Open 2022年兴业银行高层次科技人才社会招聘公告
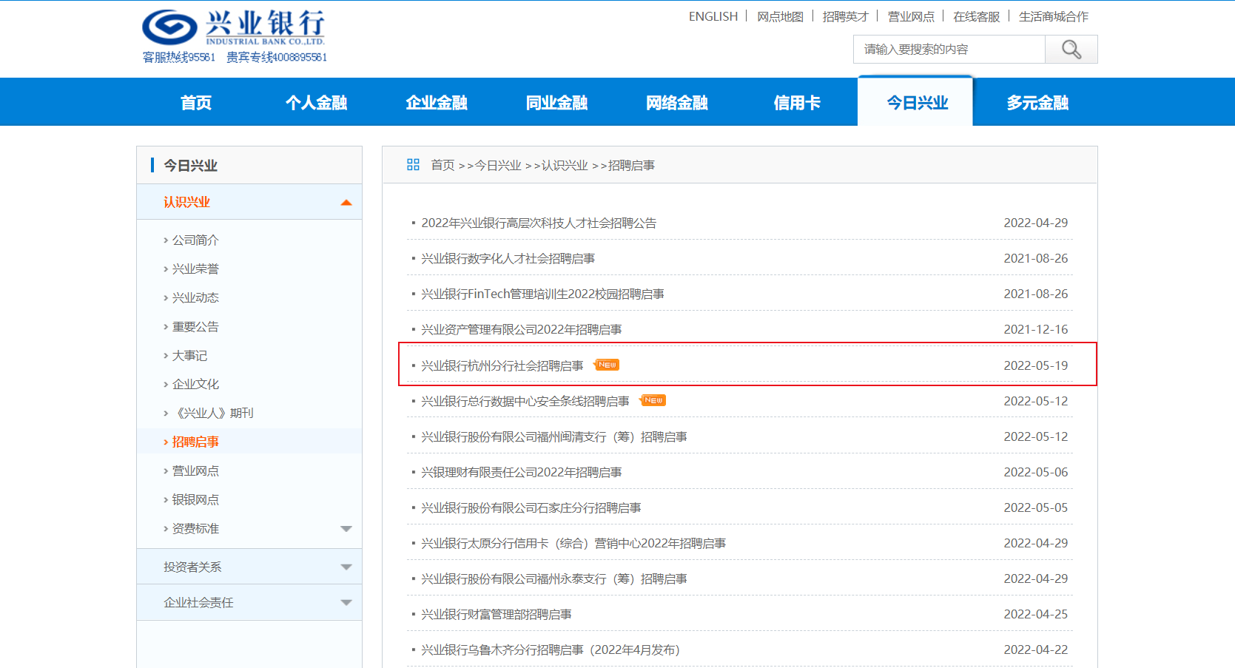 pos(539,223)
